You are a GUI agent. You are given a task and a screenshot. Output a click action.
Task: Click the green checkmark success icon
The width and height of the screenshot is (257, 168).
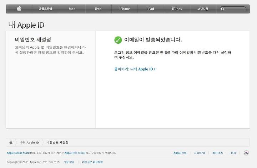click(x=118, y=40)
